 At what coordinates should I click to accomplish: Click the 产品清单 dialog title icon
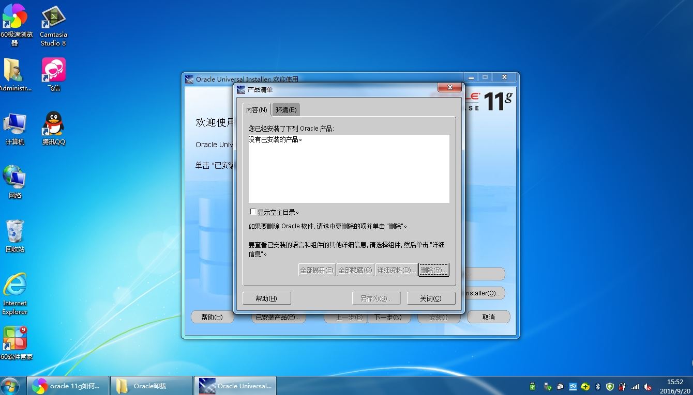241,90
